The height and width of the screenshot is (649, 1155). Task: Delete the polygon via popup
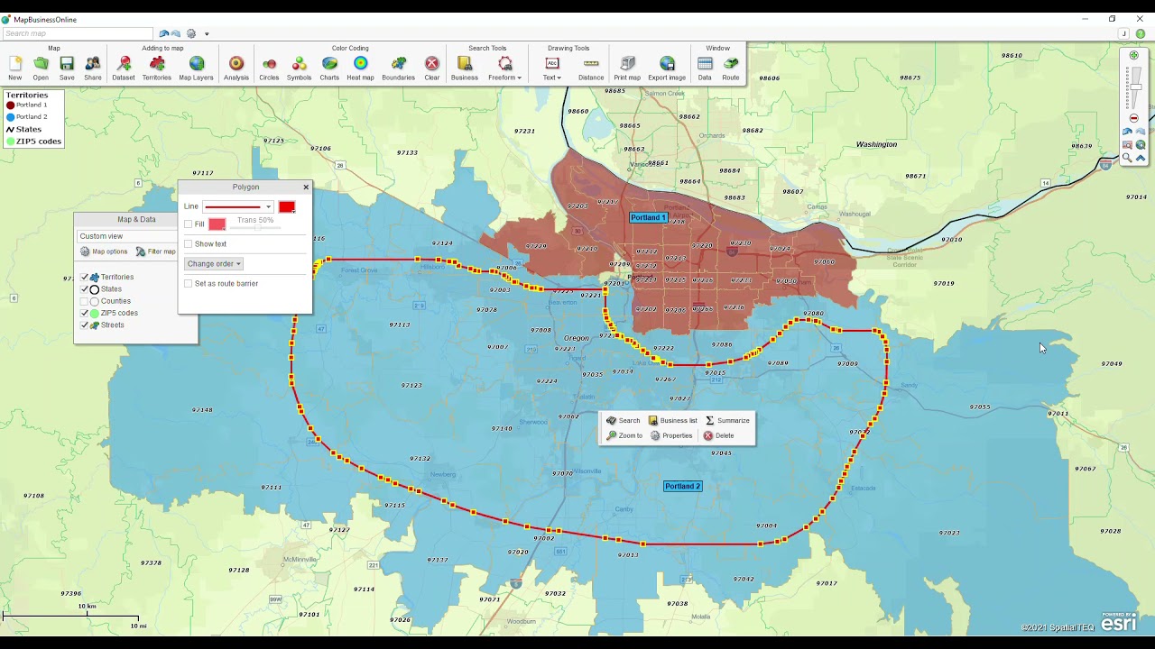point(718,436)
